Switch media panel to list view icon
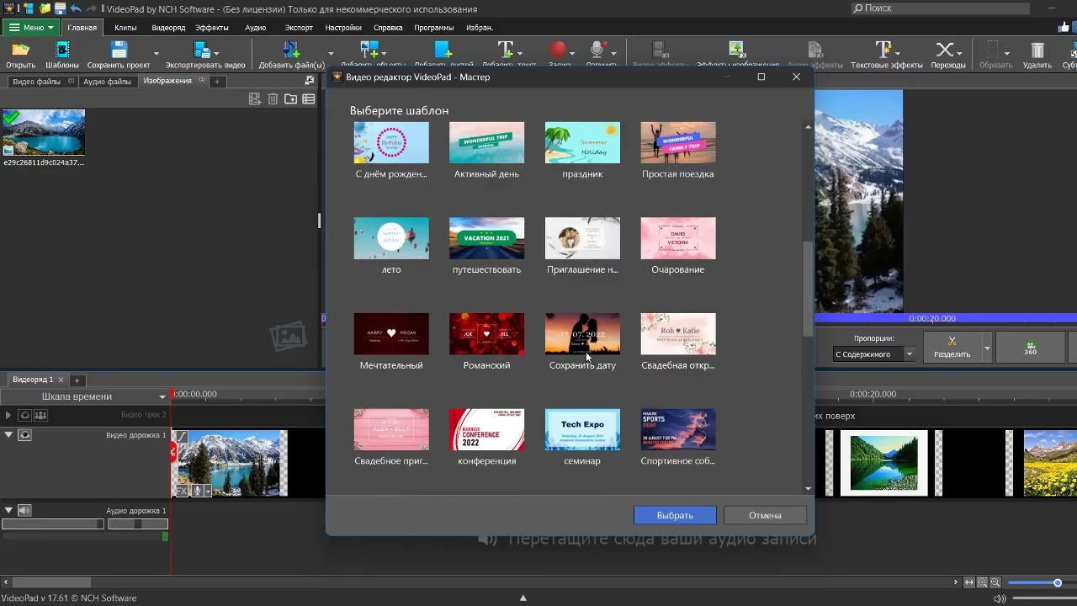Image resolution: width=1077 pixels, height=606 pixels. click(x=309, y=99)
